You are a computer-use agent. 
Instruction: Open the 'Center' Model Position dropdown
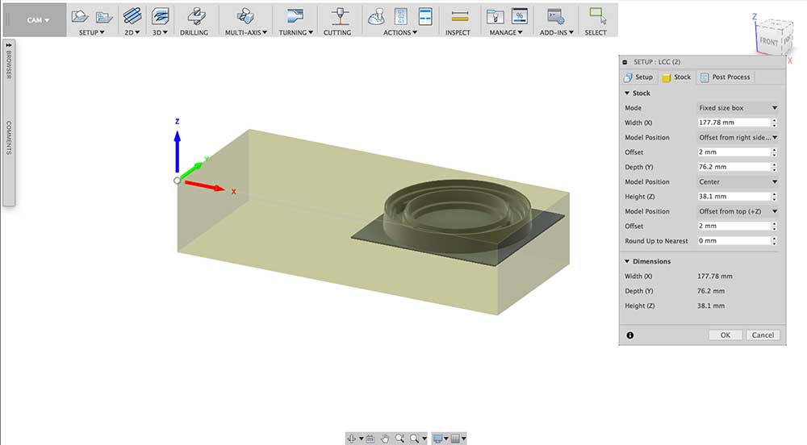coord(738,182)
